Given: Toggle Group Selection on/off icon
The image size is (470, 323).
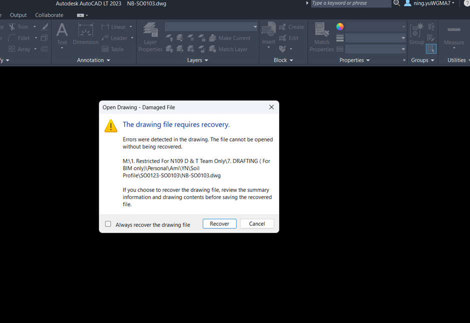Looking at the screenshot, I should (x=431, y=49).
